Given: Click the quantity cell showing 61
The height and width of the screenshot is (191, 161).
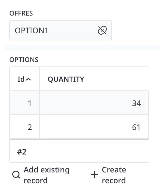Looking at the screenshot, I should [x=94, y=127].
